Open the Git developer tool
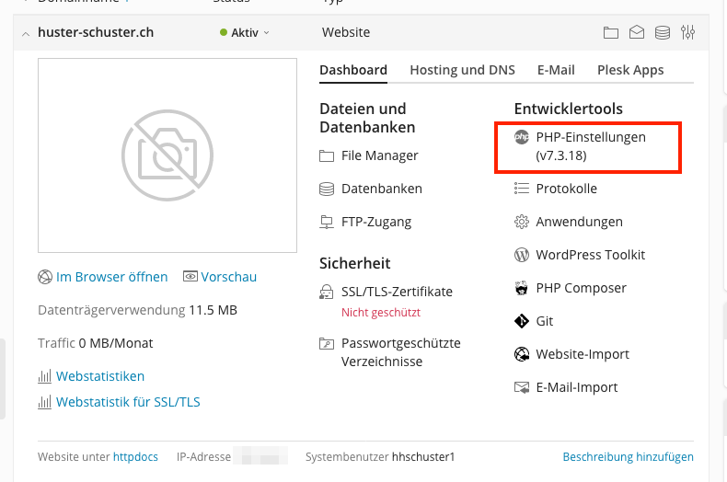 pos(544,321)
